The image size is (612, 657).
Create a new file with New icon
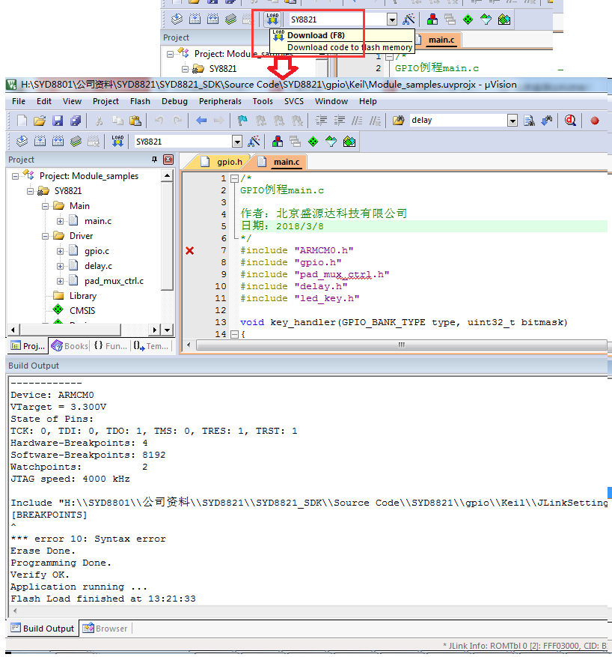(x=22, y=121)
